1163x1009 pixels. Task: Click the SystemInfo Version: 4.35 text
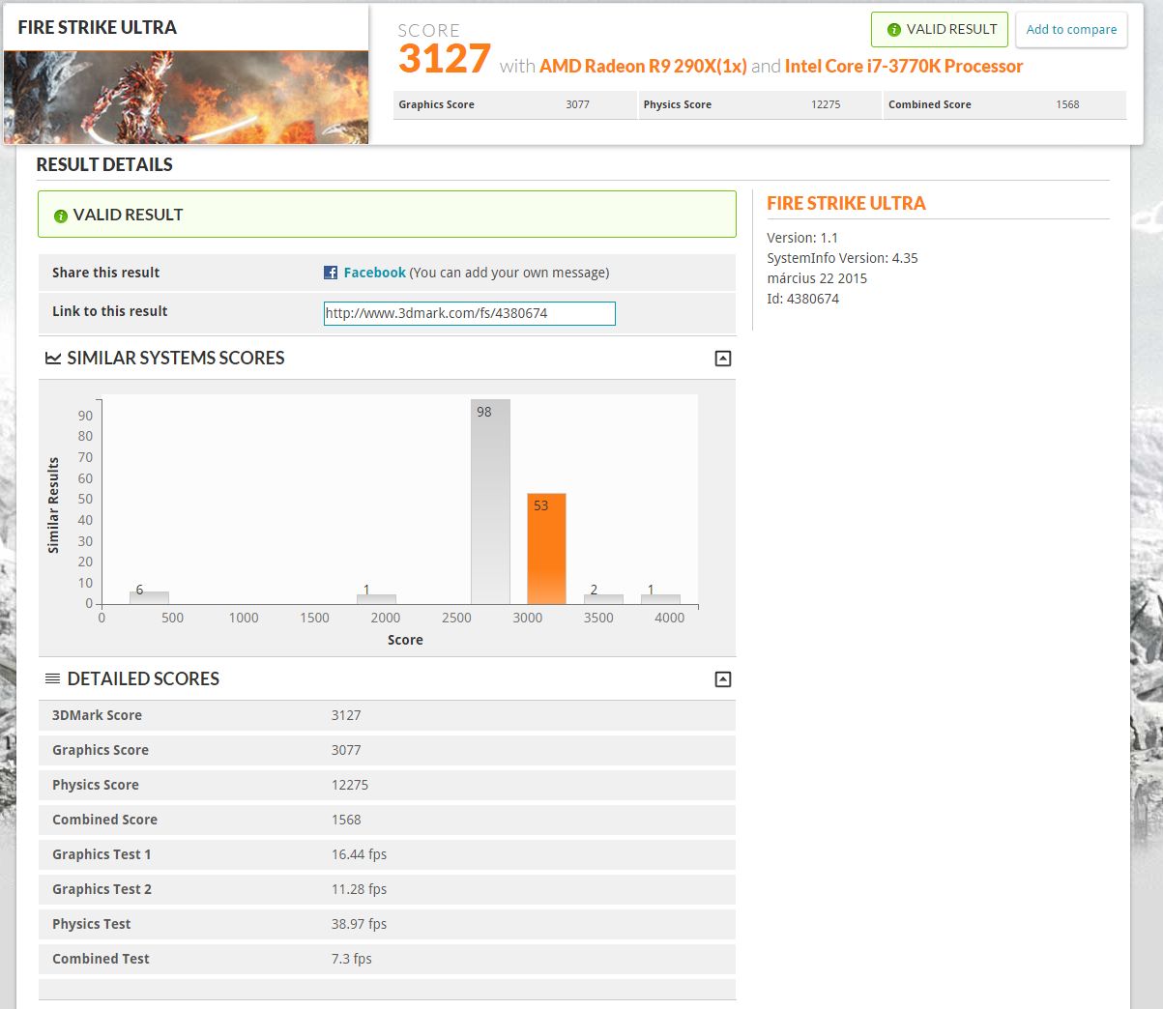(842, 258)
